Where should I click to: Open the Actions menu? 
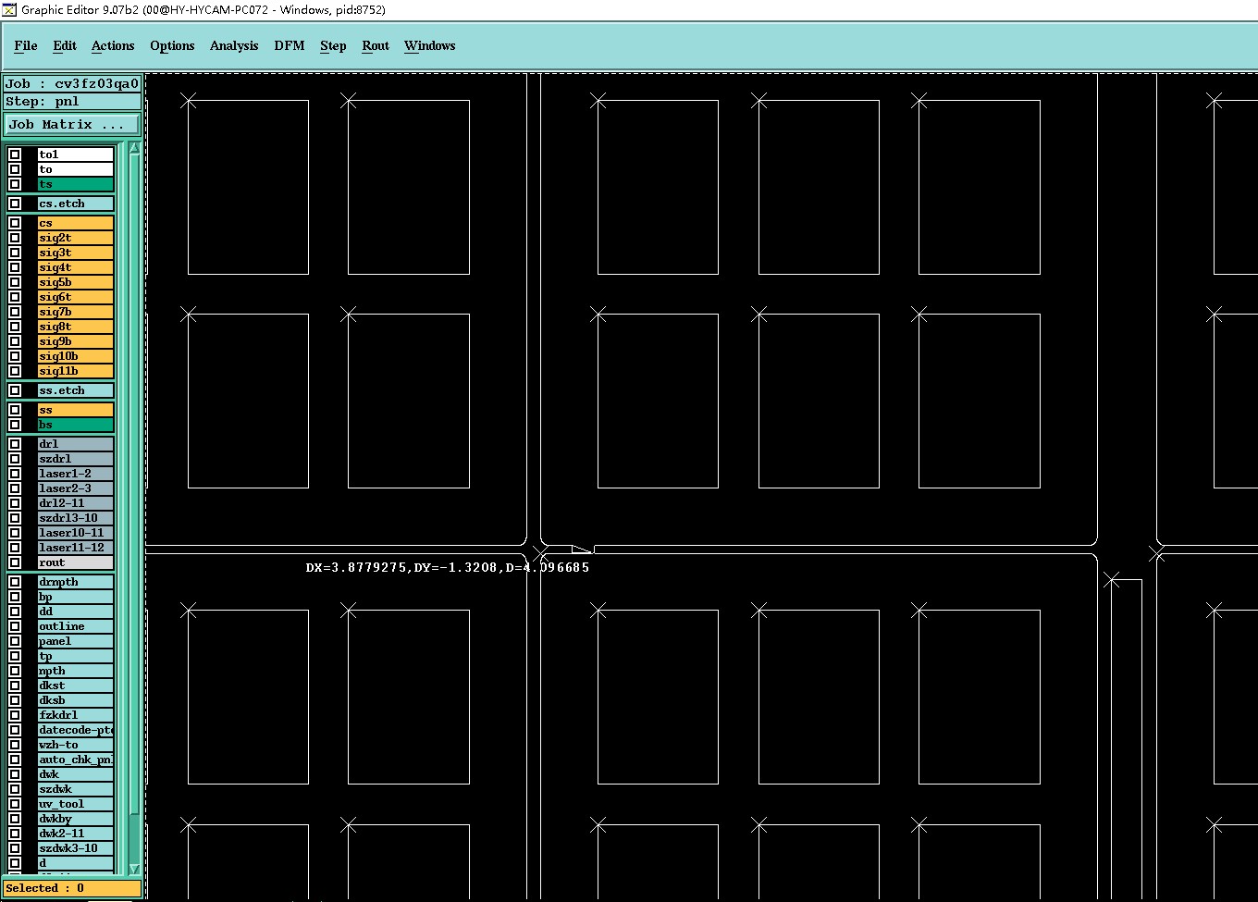pyautogui.click(x=113, y=45)
